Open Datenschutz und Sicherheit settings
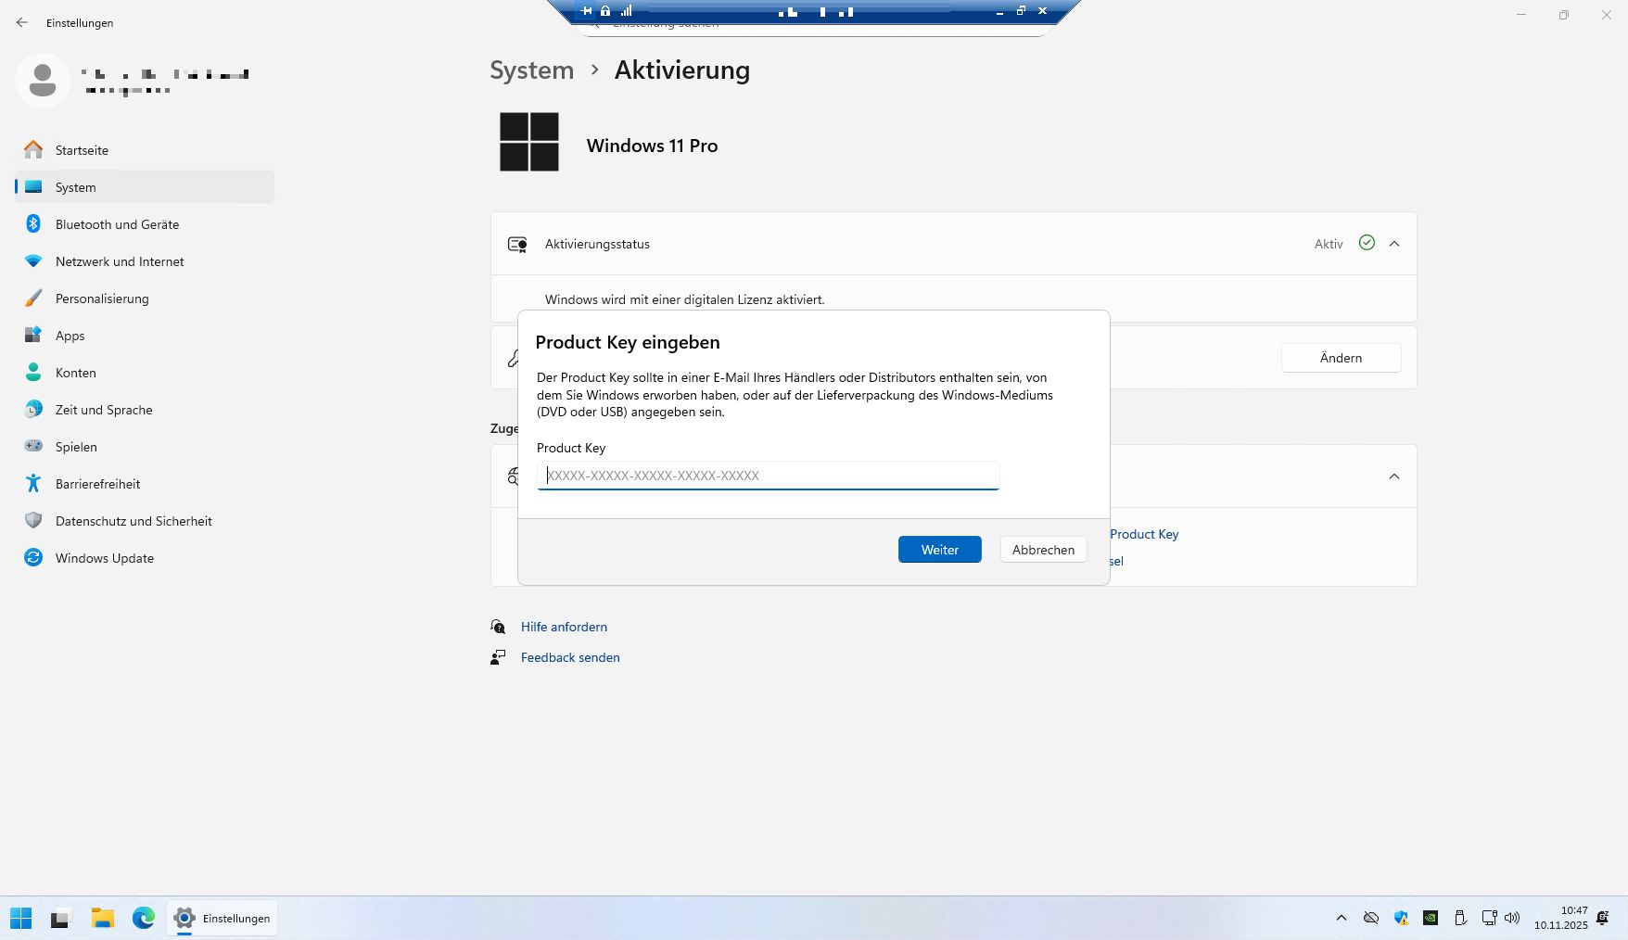Screen dimensions: 1628x940 tap(134, 521)
